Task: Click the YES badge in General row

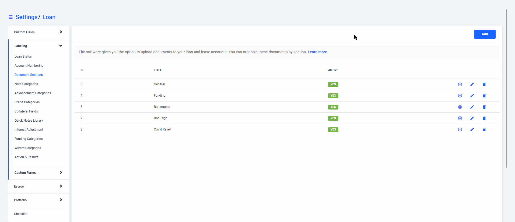Action: click(333, 84)
